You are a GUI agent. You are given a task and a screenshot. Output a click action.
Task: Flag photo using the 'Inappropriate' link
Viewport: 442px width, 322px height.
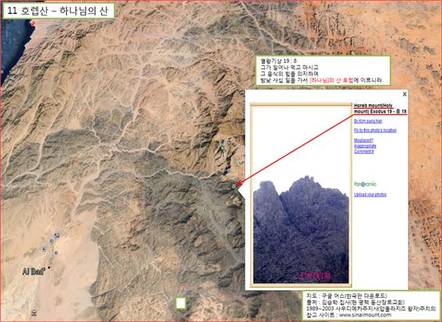(x=365, y=146)
